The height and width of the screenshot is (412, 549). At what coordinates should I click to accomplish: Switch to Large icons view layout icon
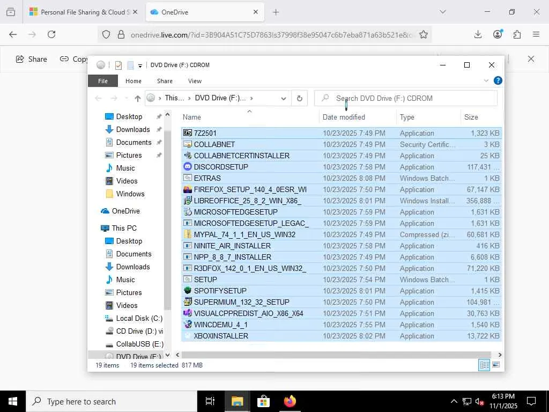[x=496, y=365]
